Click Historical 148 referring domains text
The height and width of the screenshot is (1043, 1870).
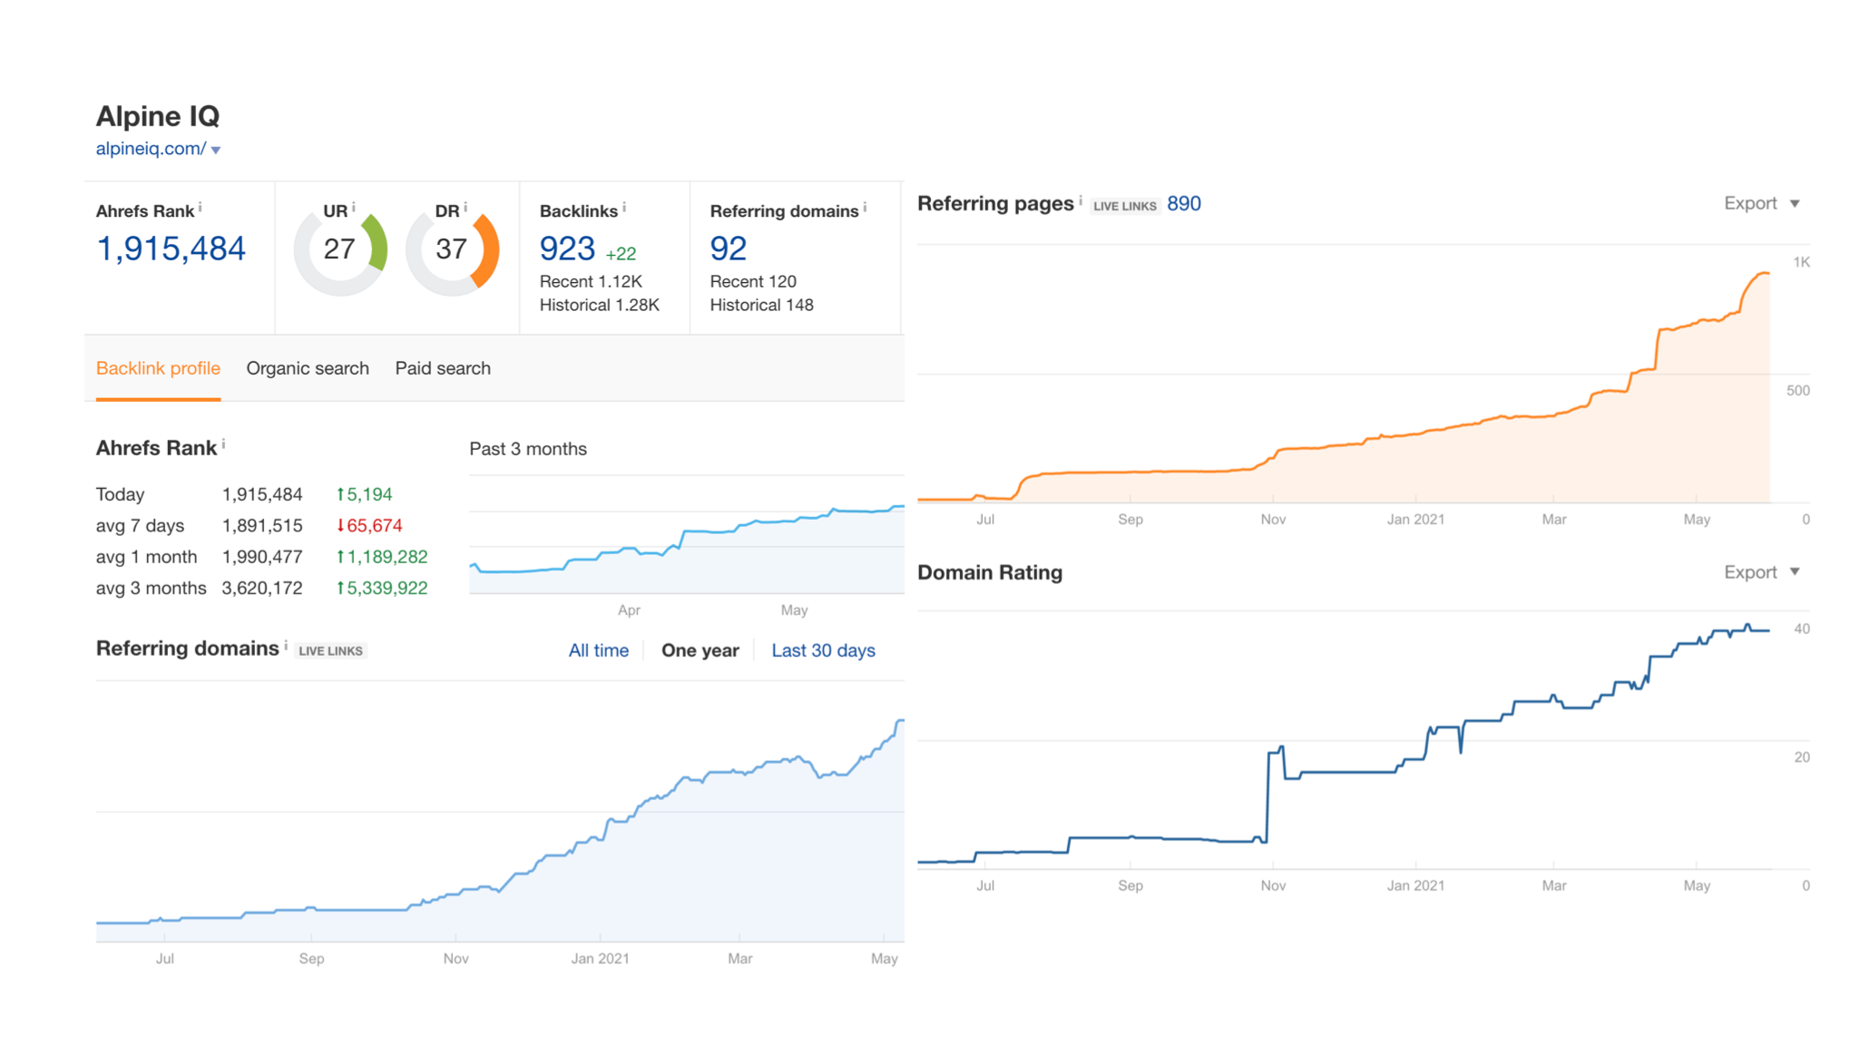pos(761,305)
